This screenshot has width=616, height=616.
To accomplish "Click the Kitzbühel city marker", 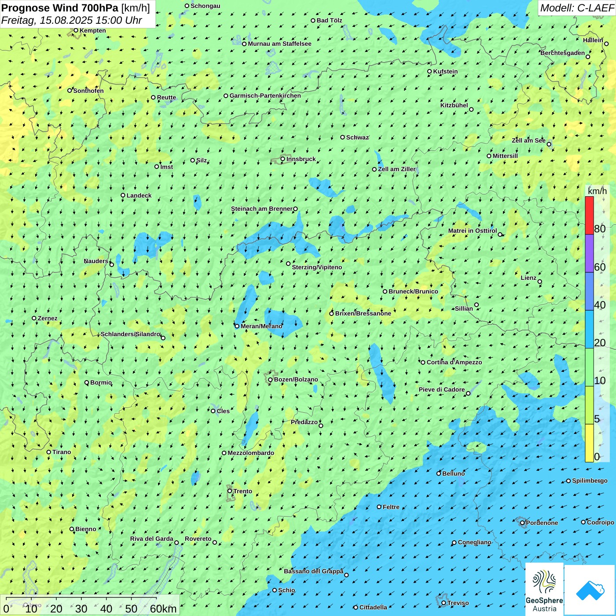I will 471,109.
